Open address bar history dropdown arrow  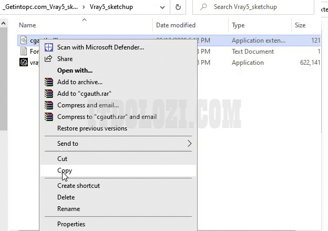pyautogui.click(x=162, y=7)
